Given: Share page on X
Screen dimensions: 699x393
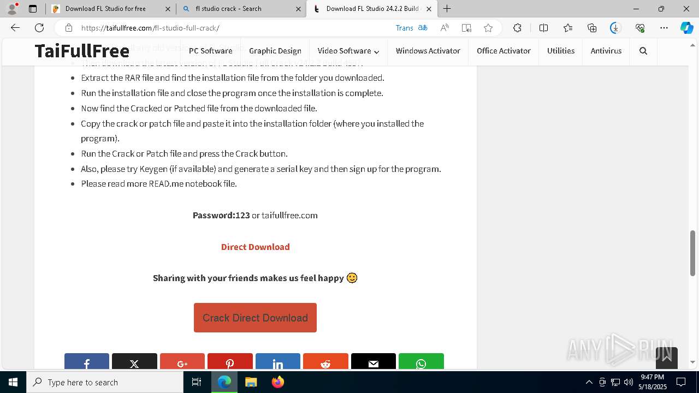Looking at the screenshot, I should tap(134, 361).
